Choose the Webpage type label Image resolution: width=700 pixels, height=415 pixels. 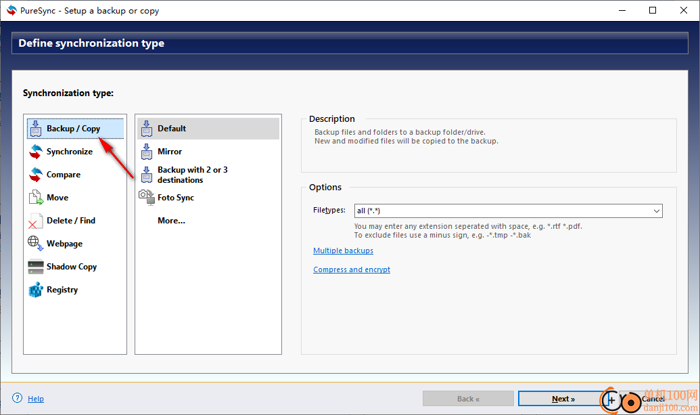[65, 244]
